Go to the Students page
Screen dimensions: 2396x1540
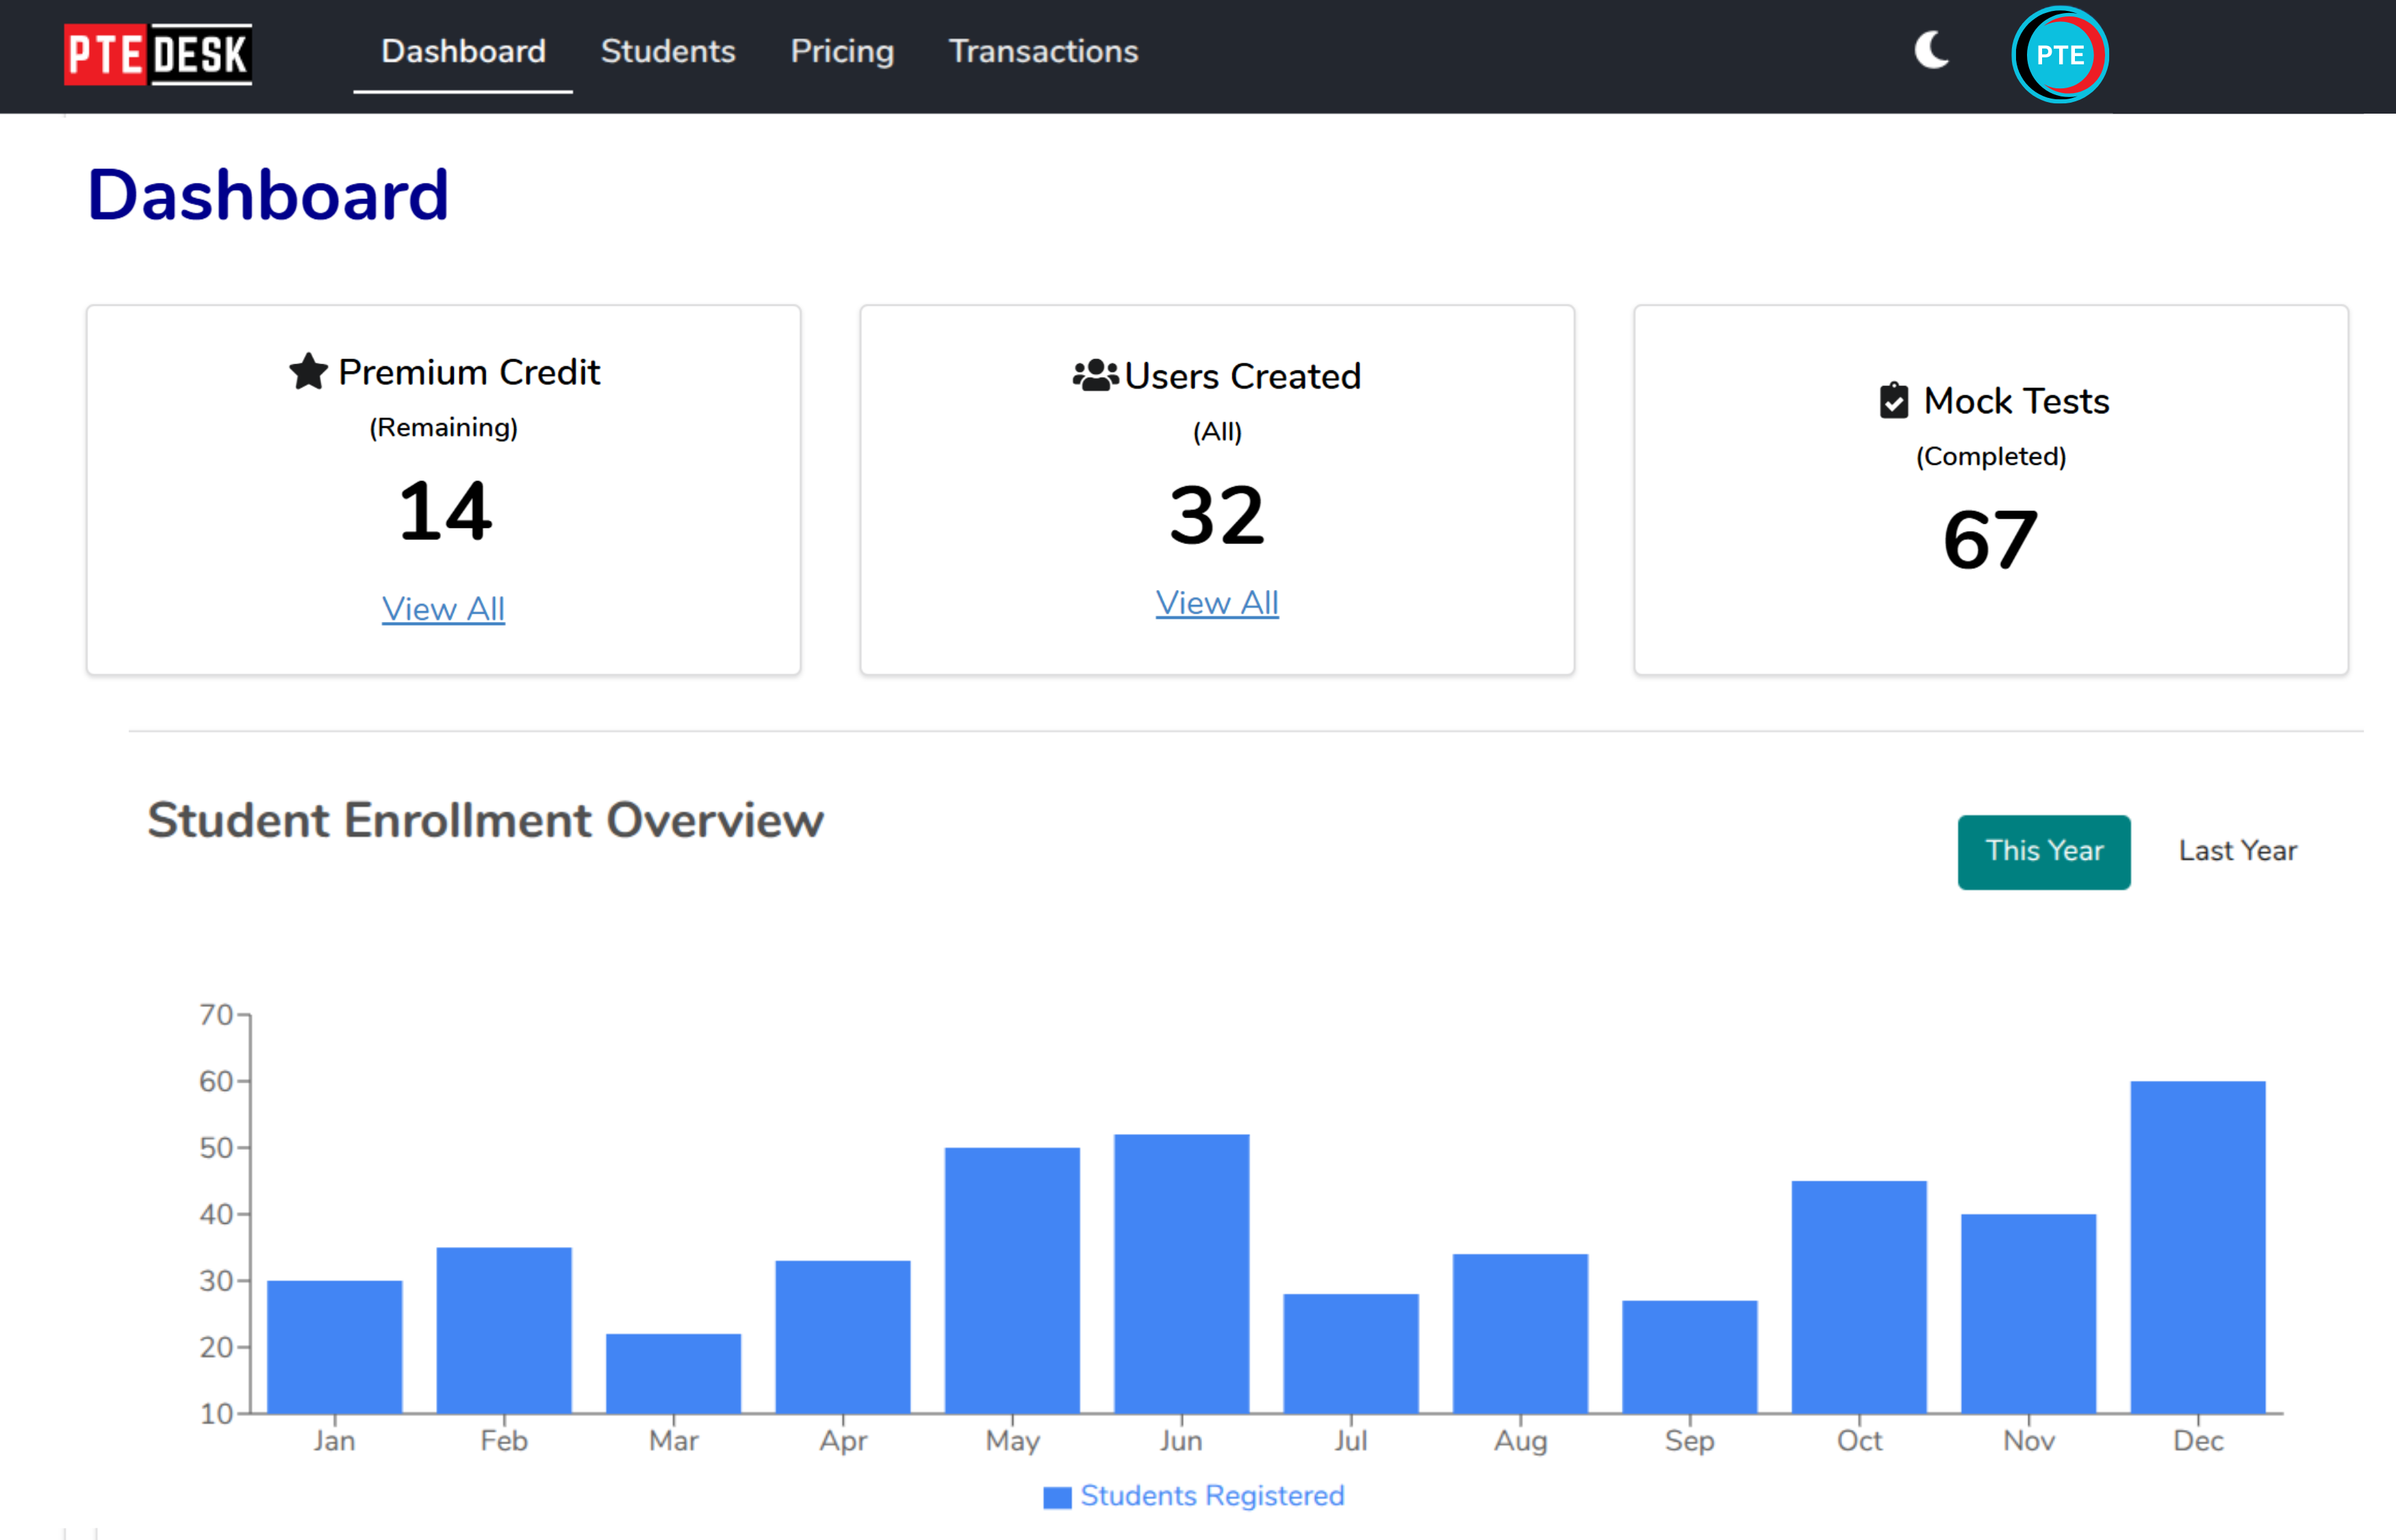tap(667, 52)
